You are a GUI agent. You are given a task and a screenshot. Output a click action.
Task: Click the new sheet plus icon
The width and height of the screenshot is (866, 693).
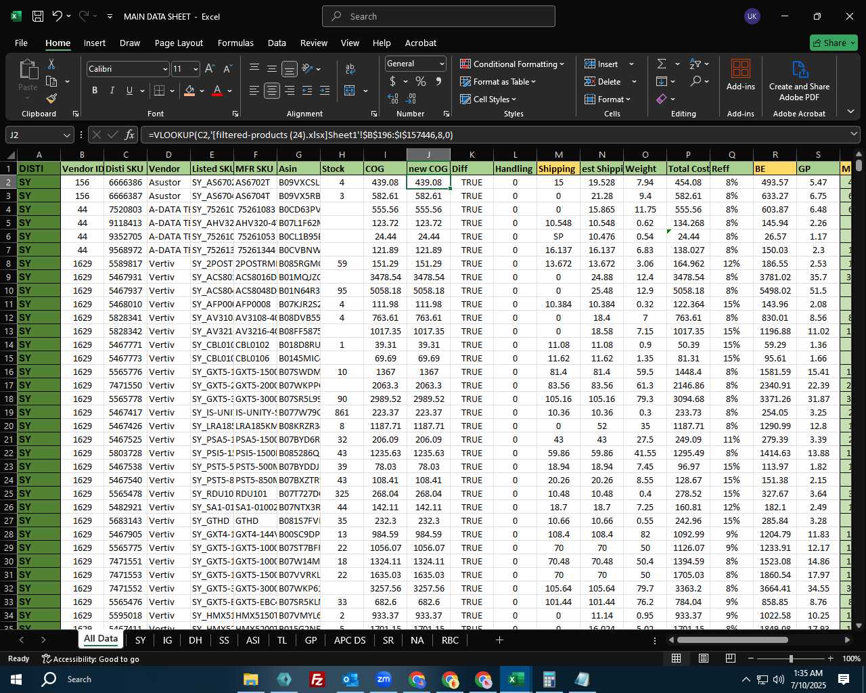(x=499, y=640)
